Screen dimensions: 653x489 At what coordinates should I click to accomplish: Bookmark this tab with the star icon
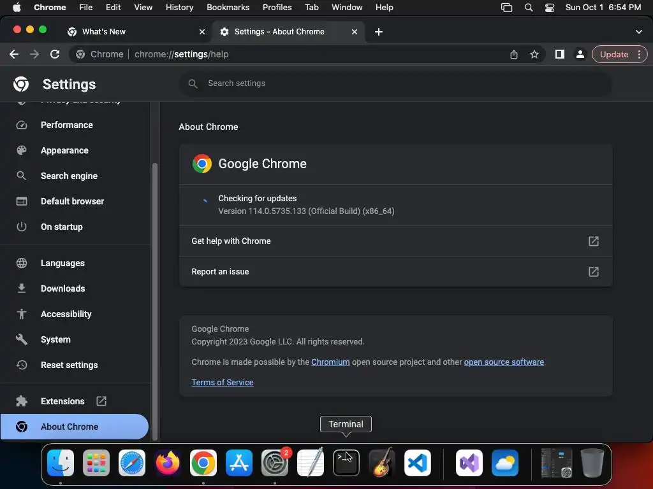534,54
